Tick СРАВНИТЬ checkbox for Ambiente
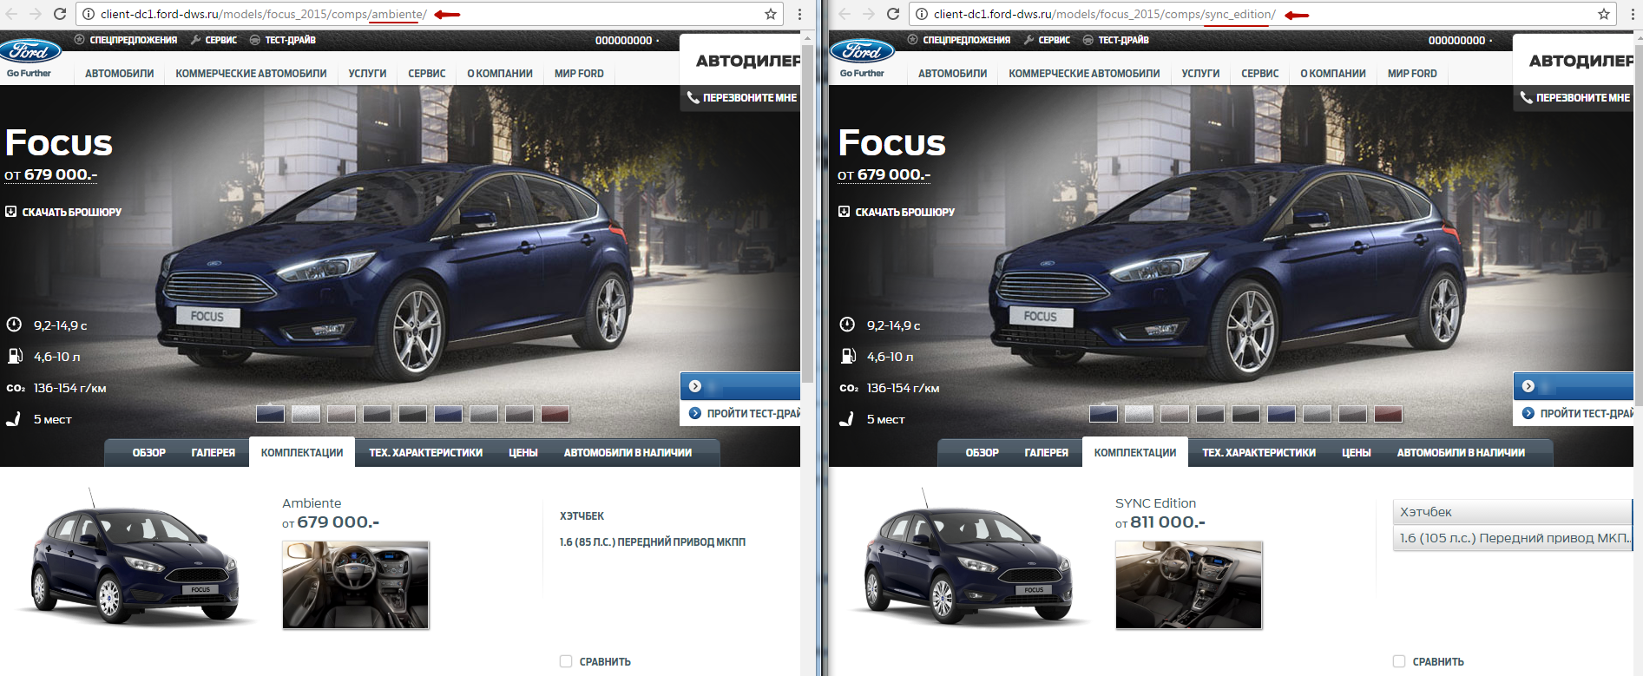Image resolution: width=1643 pixels, height=676 pixels. 566,661
